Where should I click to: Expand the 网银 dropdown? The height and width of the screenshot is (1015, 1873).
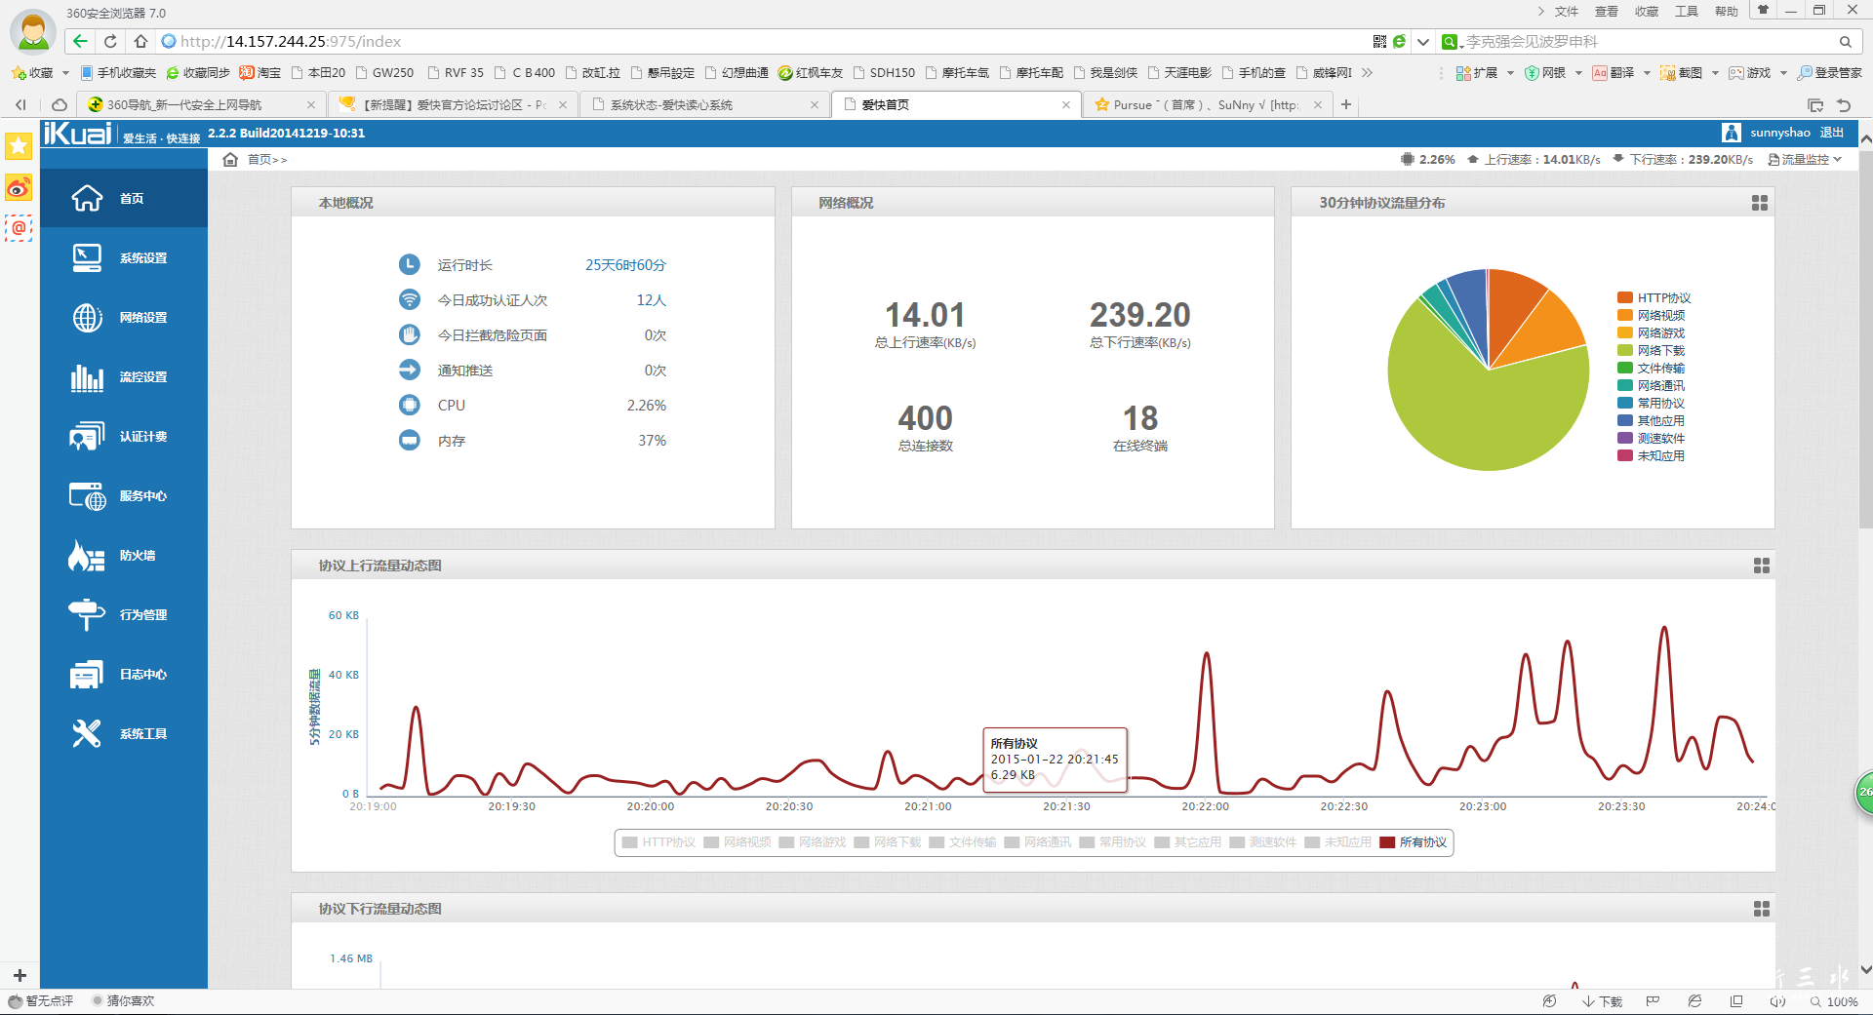pos(1578,73)
